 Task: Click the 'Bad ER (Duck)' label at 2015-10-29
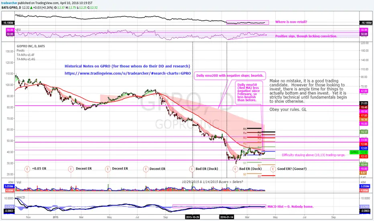point(207,169)
